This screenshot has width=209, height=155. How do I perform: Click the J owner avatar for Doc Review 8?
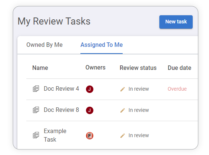pyautogui.click(x=90, y=110)
